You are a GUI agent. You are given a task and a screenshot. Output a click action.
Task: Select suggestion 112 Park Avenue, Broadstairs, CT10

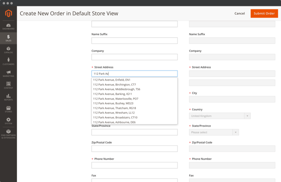click(134, 117)
